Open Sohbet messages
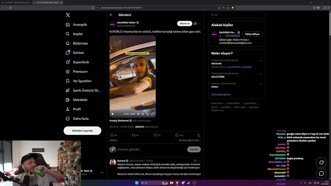The width and height of the screenshot is (331, 186). pyautogui.click(x=75, y=53)
